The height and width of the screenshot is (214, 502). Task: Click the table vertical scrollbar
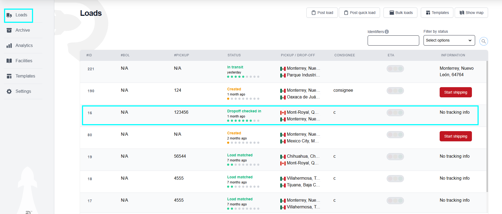(x=487, y=126)
